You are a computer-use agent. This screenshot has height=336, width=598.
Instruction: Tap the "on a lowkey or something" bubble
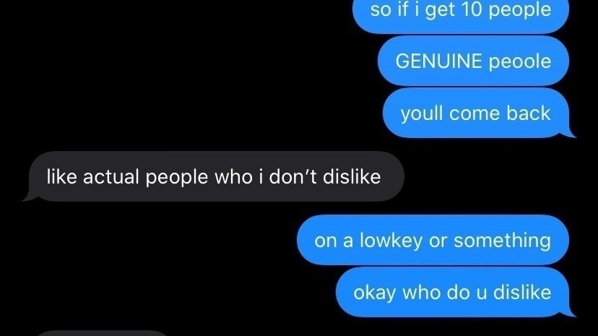pos(433,241)
